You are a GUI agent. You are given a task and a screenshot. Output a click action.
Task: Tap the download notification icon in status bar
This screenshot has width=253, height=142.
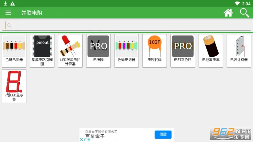point(5,3)
